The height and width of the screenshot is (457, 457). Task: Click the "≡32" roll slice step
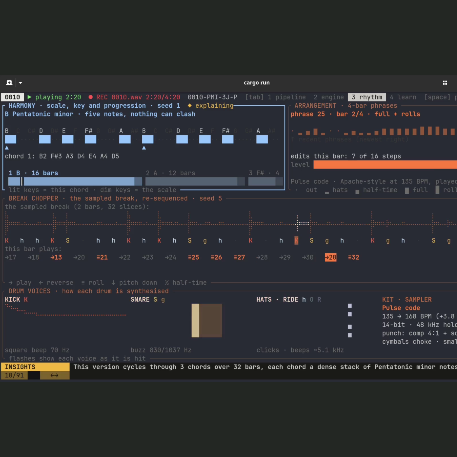coord(354,257)
